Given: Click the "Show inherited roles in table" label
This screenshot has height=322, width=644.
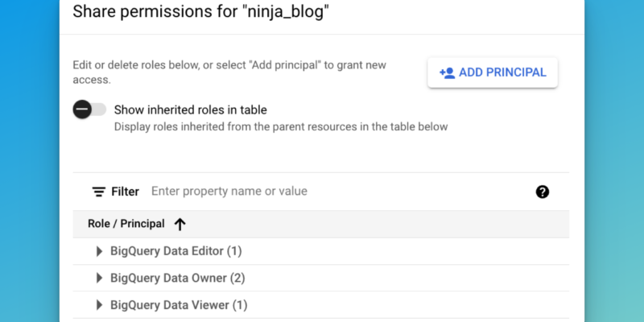Looking at the screenshot, I should click(191, 110).
